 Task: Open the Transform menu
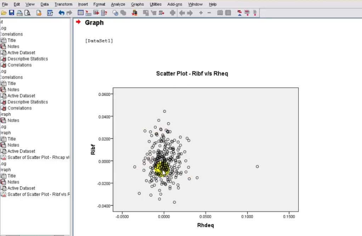click(x=63, y=4)
